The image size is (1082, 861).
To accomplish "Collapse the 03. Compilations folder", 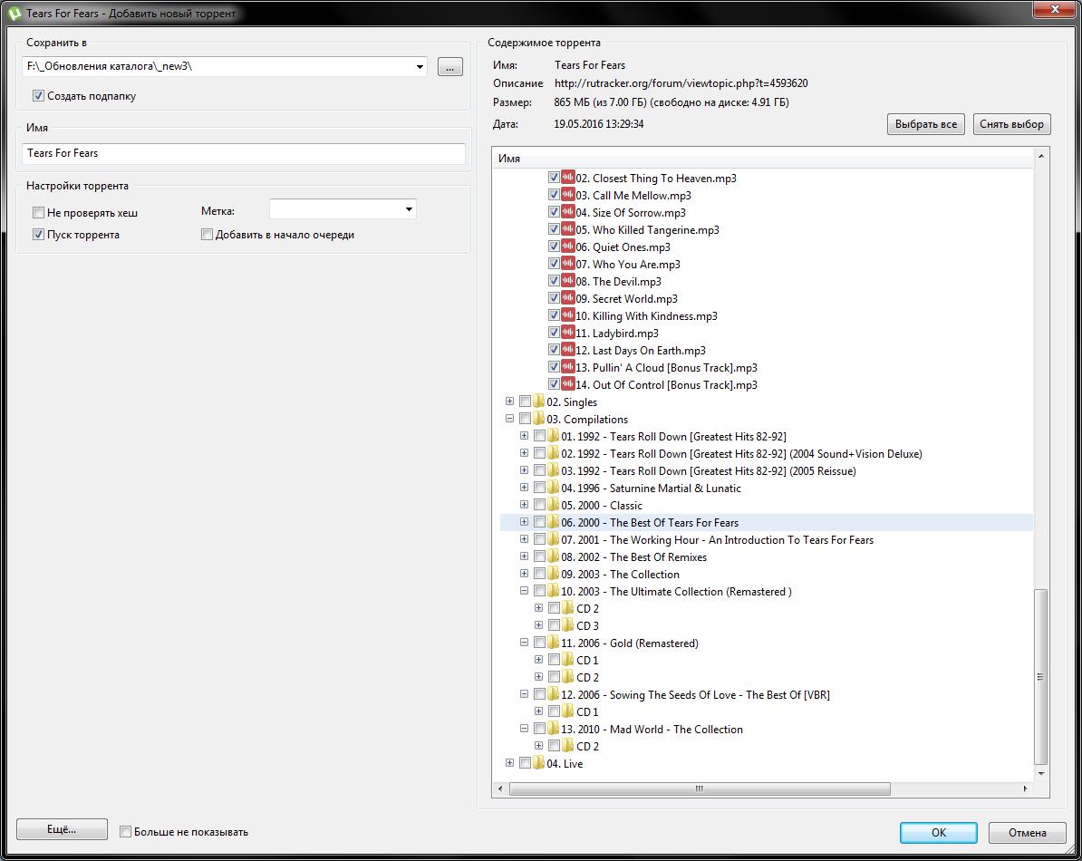I will point(509,418).
